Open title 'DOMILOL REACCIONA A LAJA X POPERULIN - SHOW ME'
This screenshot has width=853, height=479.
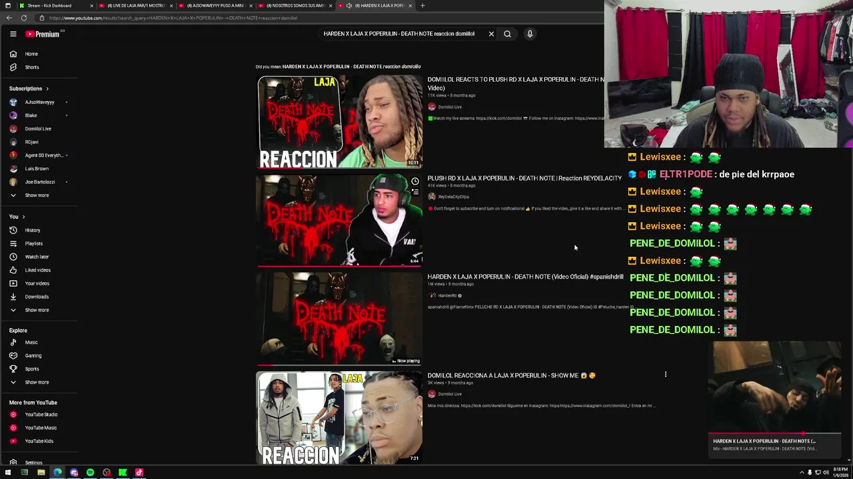click(x=511, y=375)
